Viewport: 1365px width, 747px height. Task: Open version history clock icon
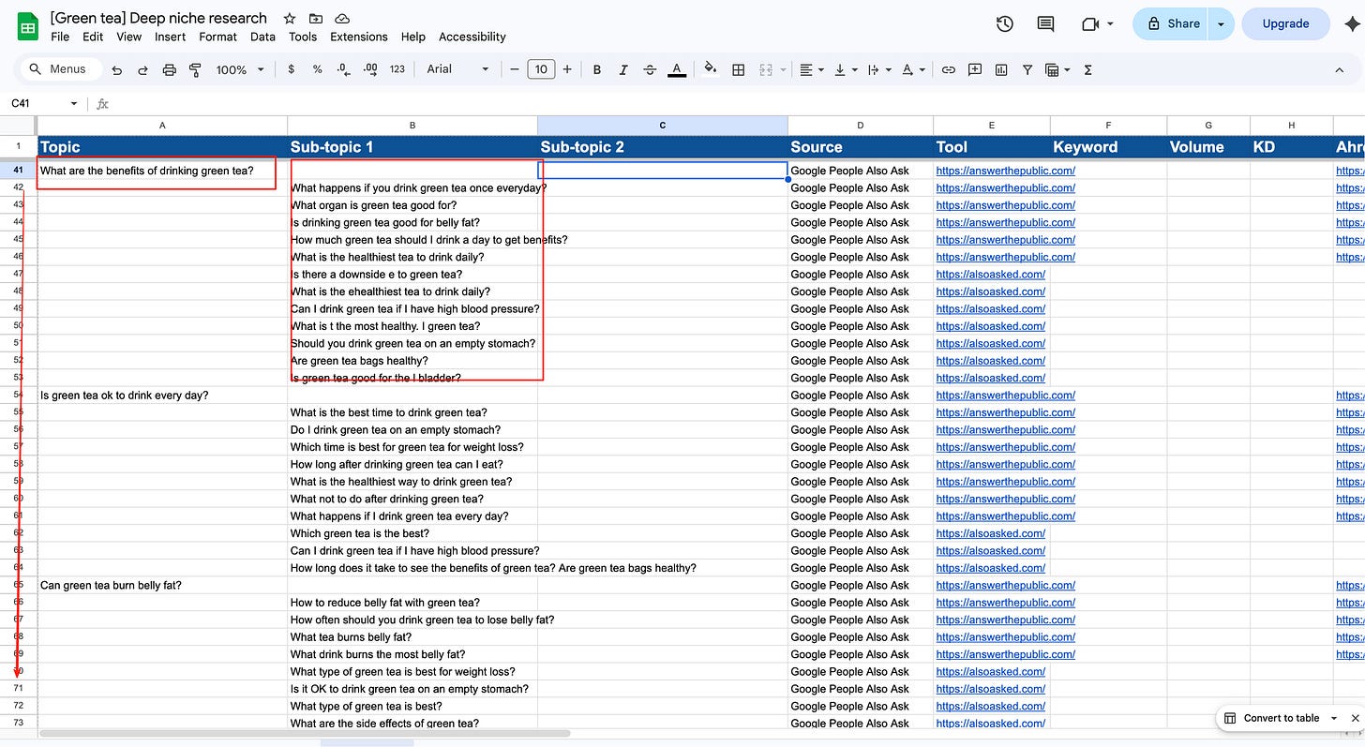1005,24
